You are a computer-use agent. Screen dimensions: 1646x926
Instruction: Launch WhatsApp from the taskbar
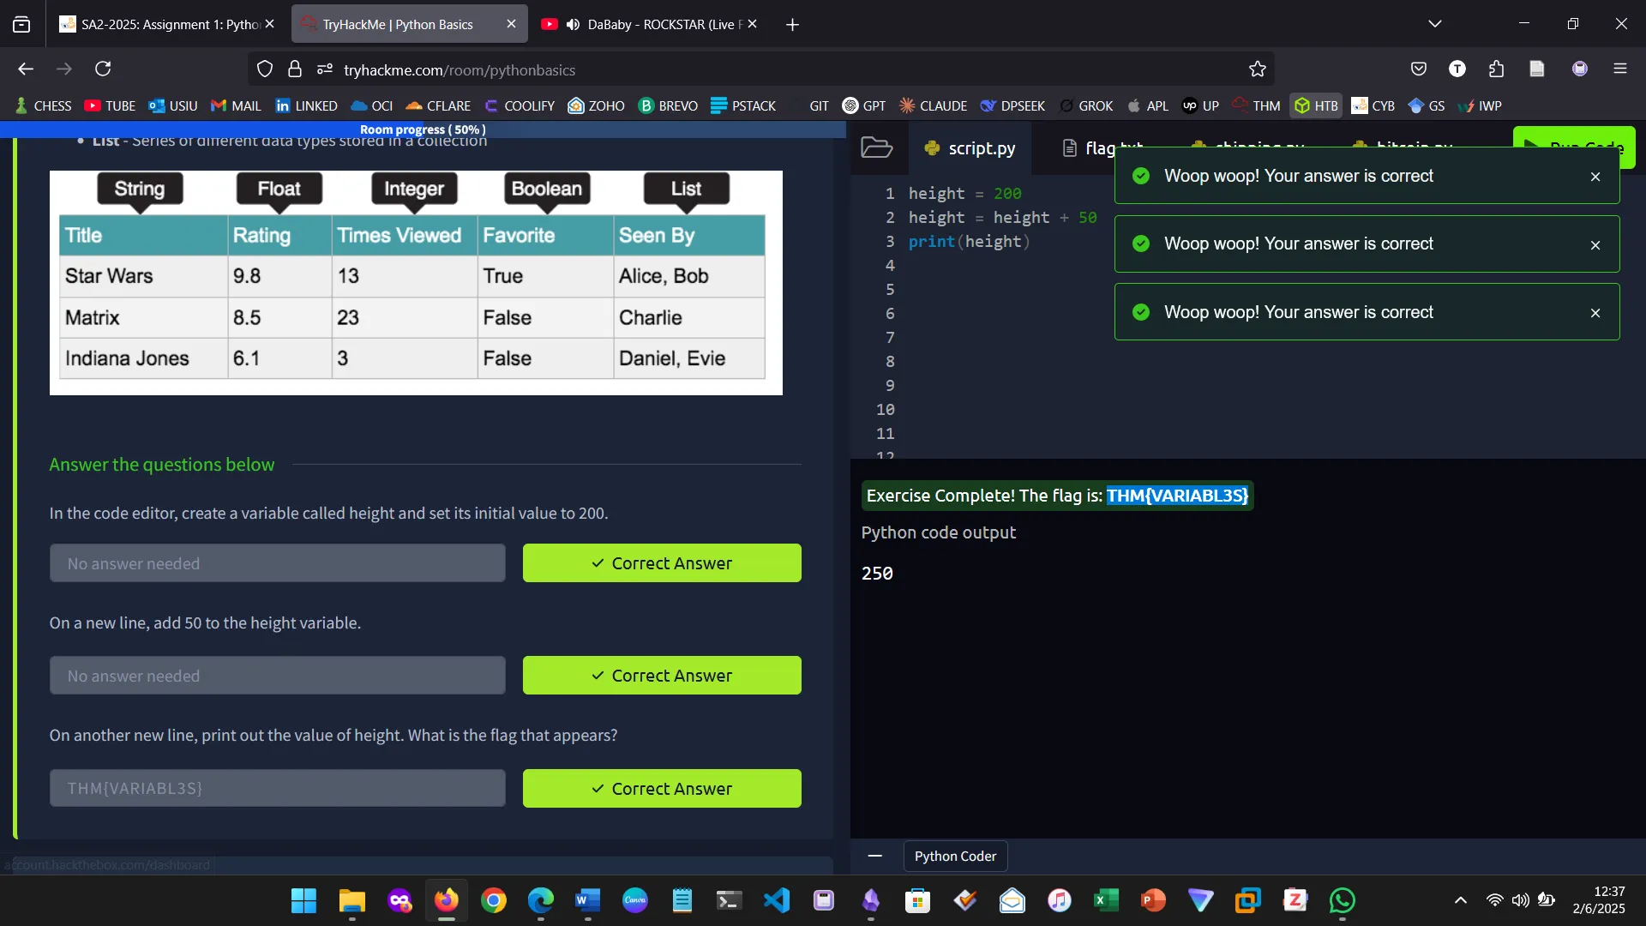[x=1342, y=900]
